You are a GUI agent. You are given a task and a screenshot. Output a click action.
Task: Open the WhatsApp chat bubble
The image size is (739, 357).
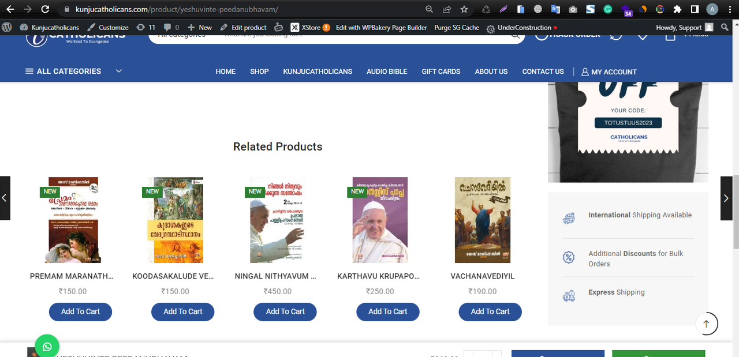(47, 346)
